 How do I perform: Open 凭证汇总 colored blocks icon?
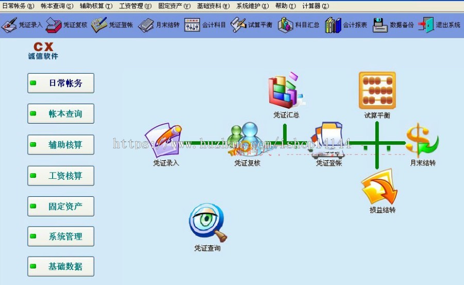286,90
